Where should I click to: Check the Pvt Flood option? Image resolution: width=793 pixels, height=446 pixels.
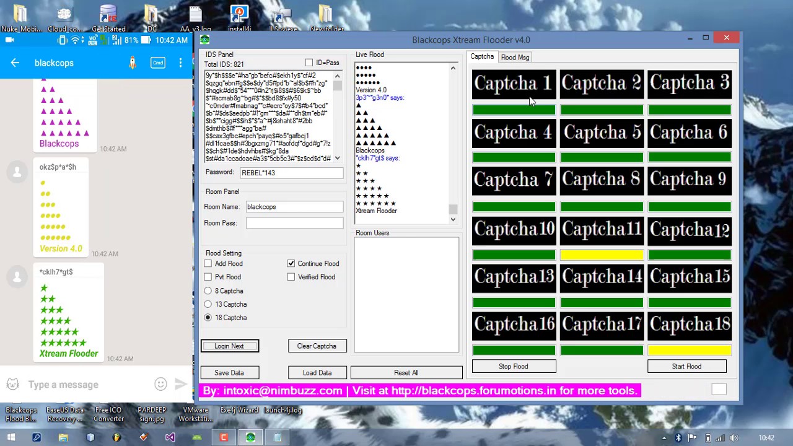point(208,277)
